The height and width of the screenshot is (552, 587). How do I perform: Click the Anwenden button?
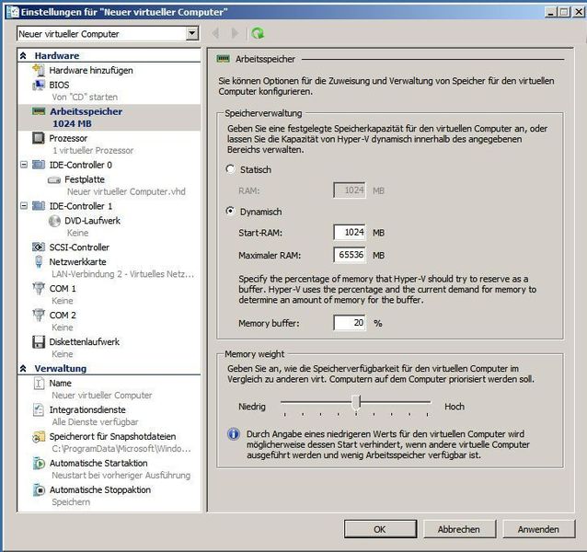click(x=538, y=529)
